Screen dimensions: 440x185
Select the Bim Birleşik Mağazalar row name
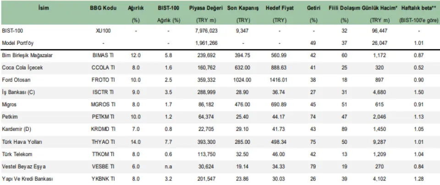click(27, 55)
